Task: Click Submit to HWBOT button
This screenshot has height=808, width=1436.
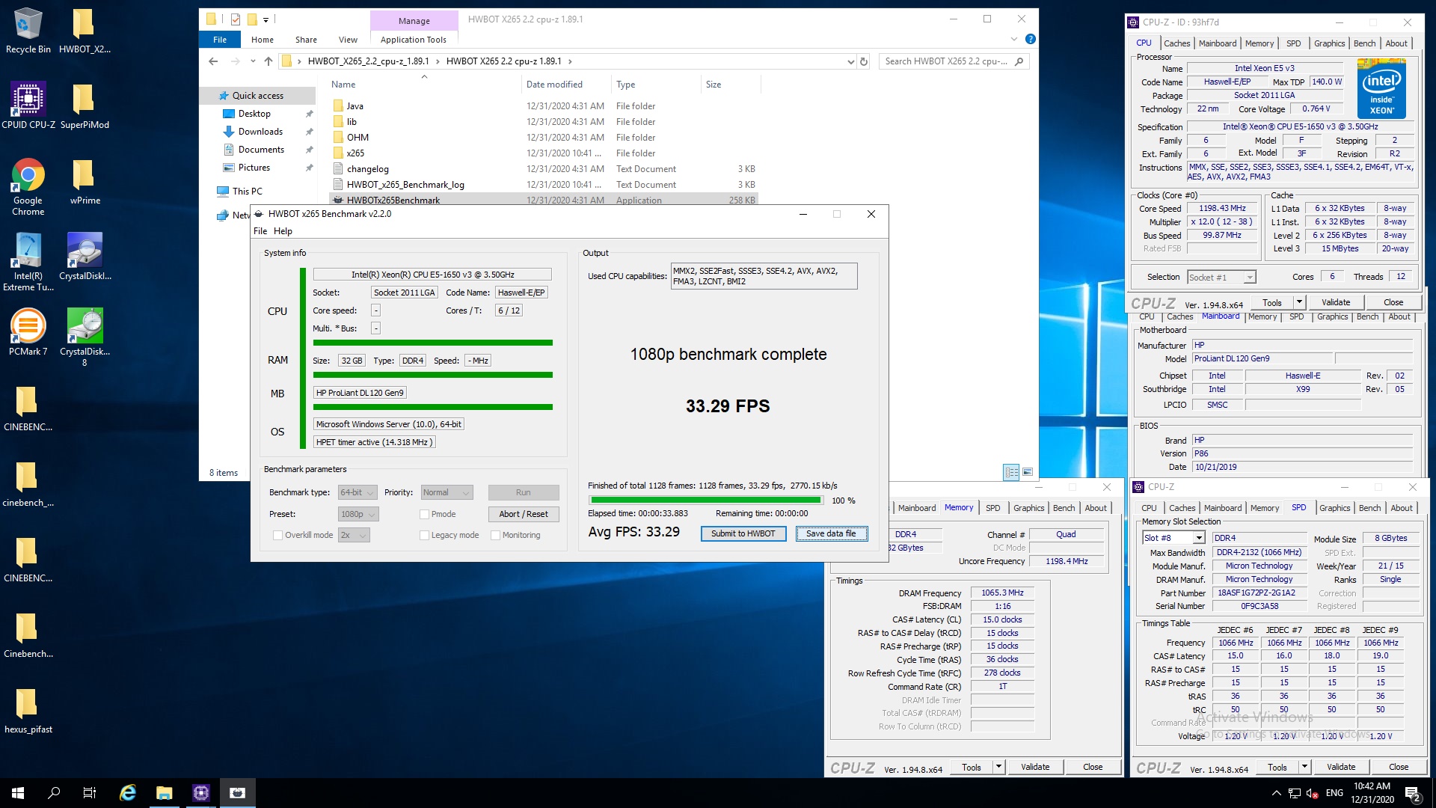Action: tap(743, 533)
